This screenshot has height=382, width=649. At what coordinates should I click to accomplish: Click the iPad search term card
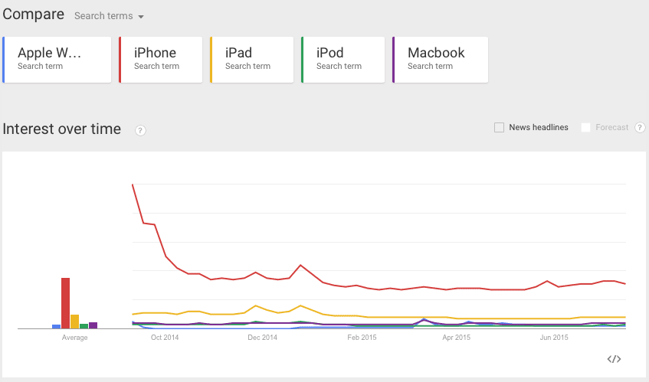pos(252,59)
